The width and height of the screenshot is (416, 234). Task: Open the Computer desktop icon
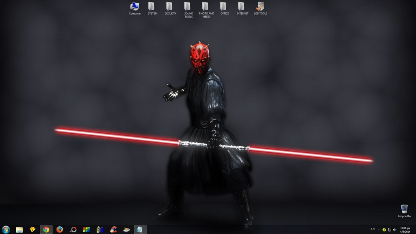tap(135, 9)
